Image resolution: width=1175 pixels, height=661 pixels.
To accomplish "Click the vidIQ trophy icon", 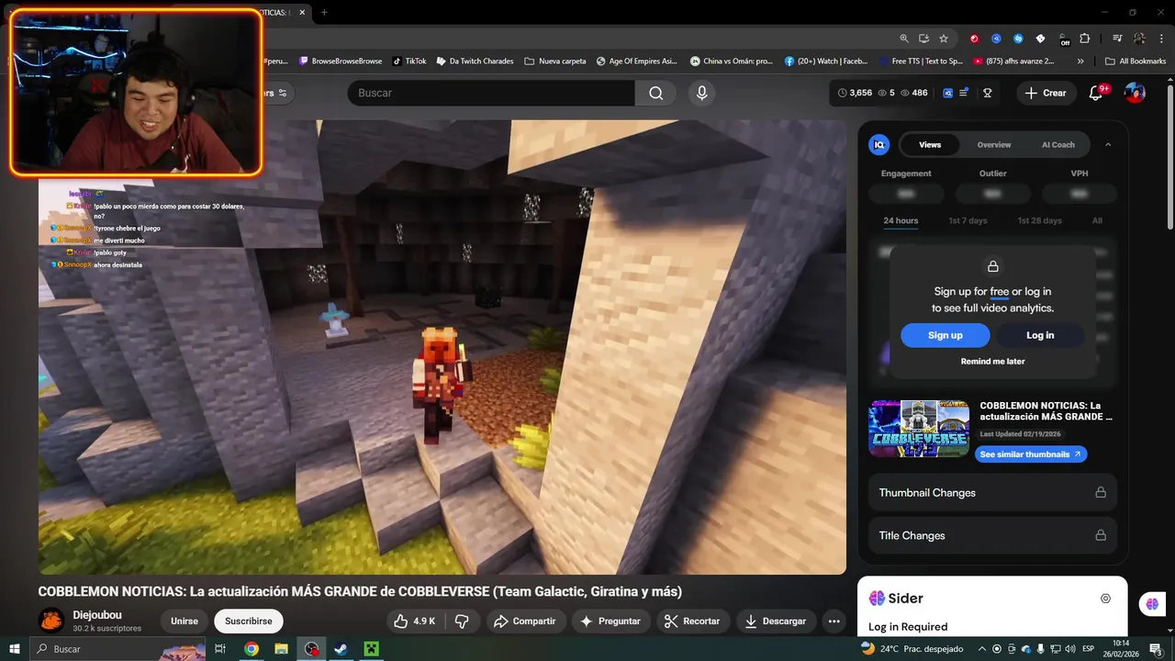I will click(x=988, y=93).
